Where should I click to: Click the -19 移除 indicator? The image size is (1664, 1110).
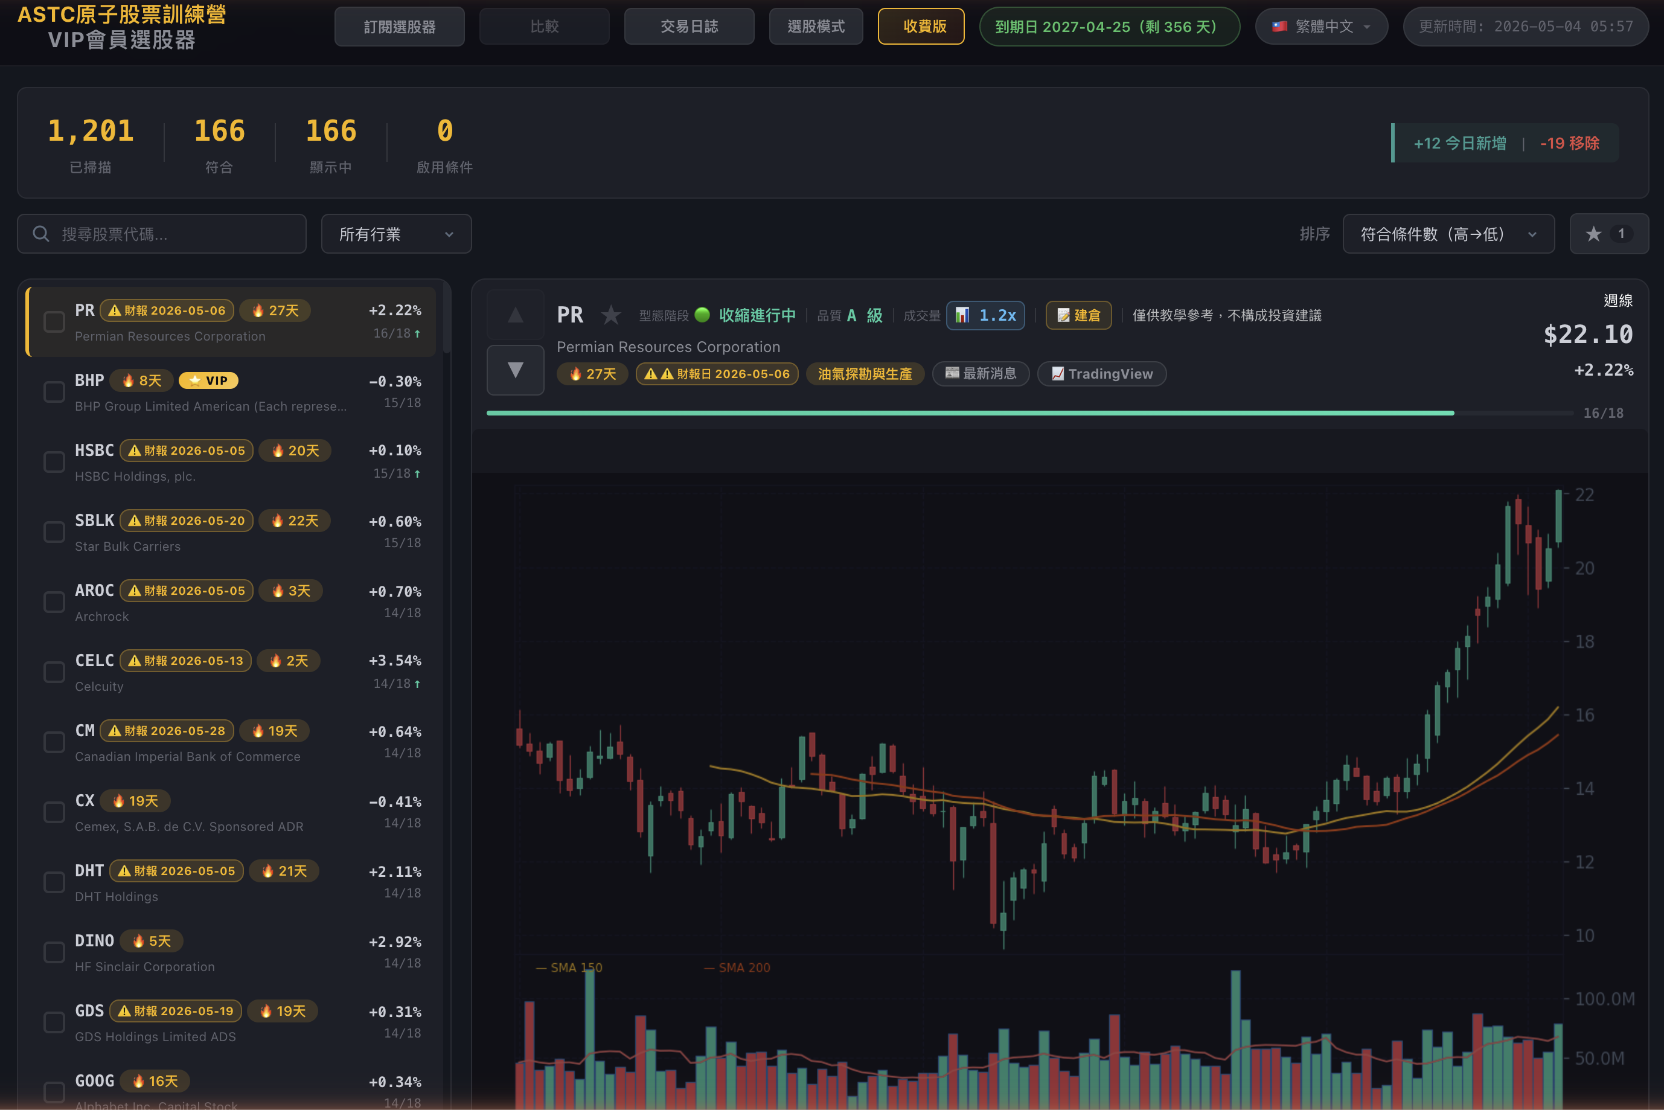[x=1569, y=143]
